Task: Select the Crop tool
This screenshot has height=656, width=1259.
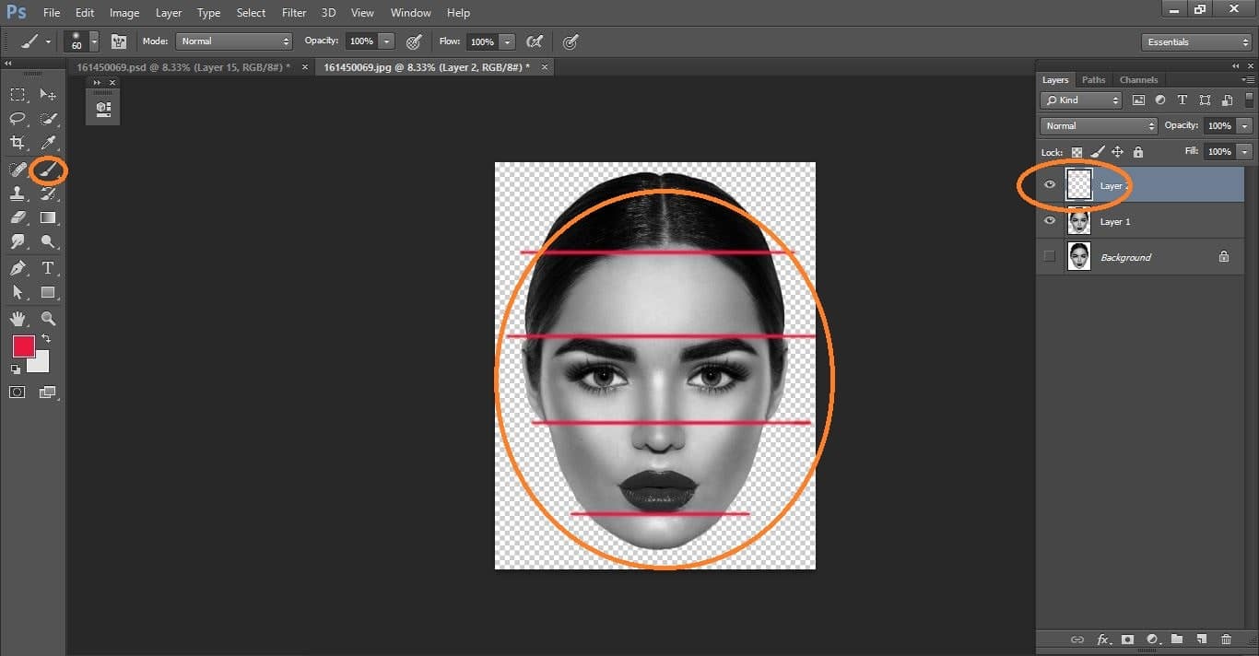Action: pos(18,142)
